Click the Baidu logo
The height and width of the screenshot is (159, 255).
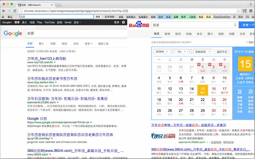coord(139,24)
